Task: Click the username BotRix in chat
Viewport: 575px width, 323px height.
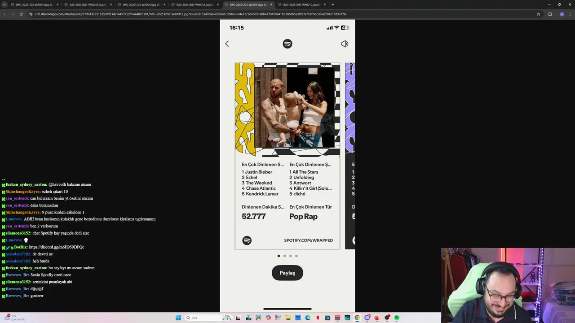Action: (21, 247)
